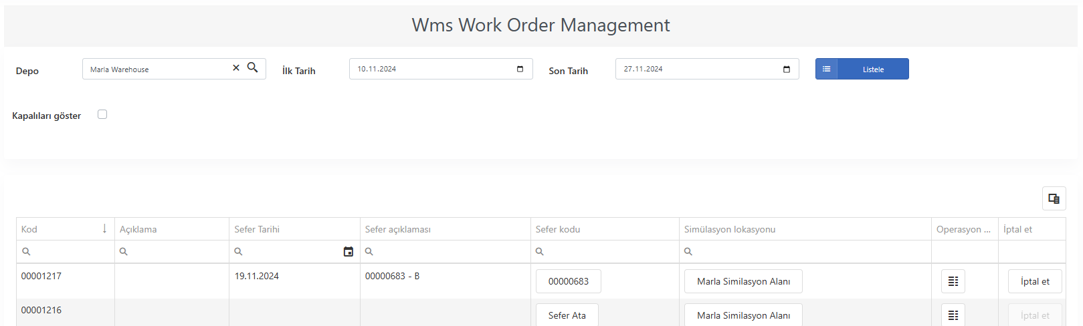Open Sefer Tarihi filter calendar icon
This screenshot has height=326, width=1083.
pos(349,252)
